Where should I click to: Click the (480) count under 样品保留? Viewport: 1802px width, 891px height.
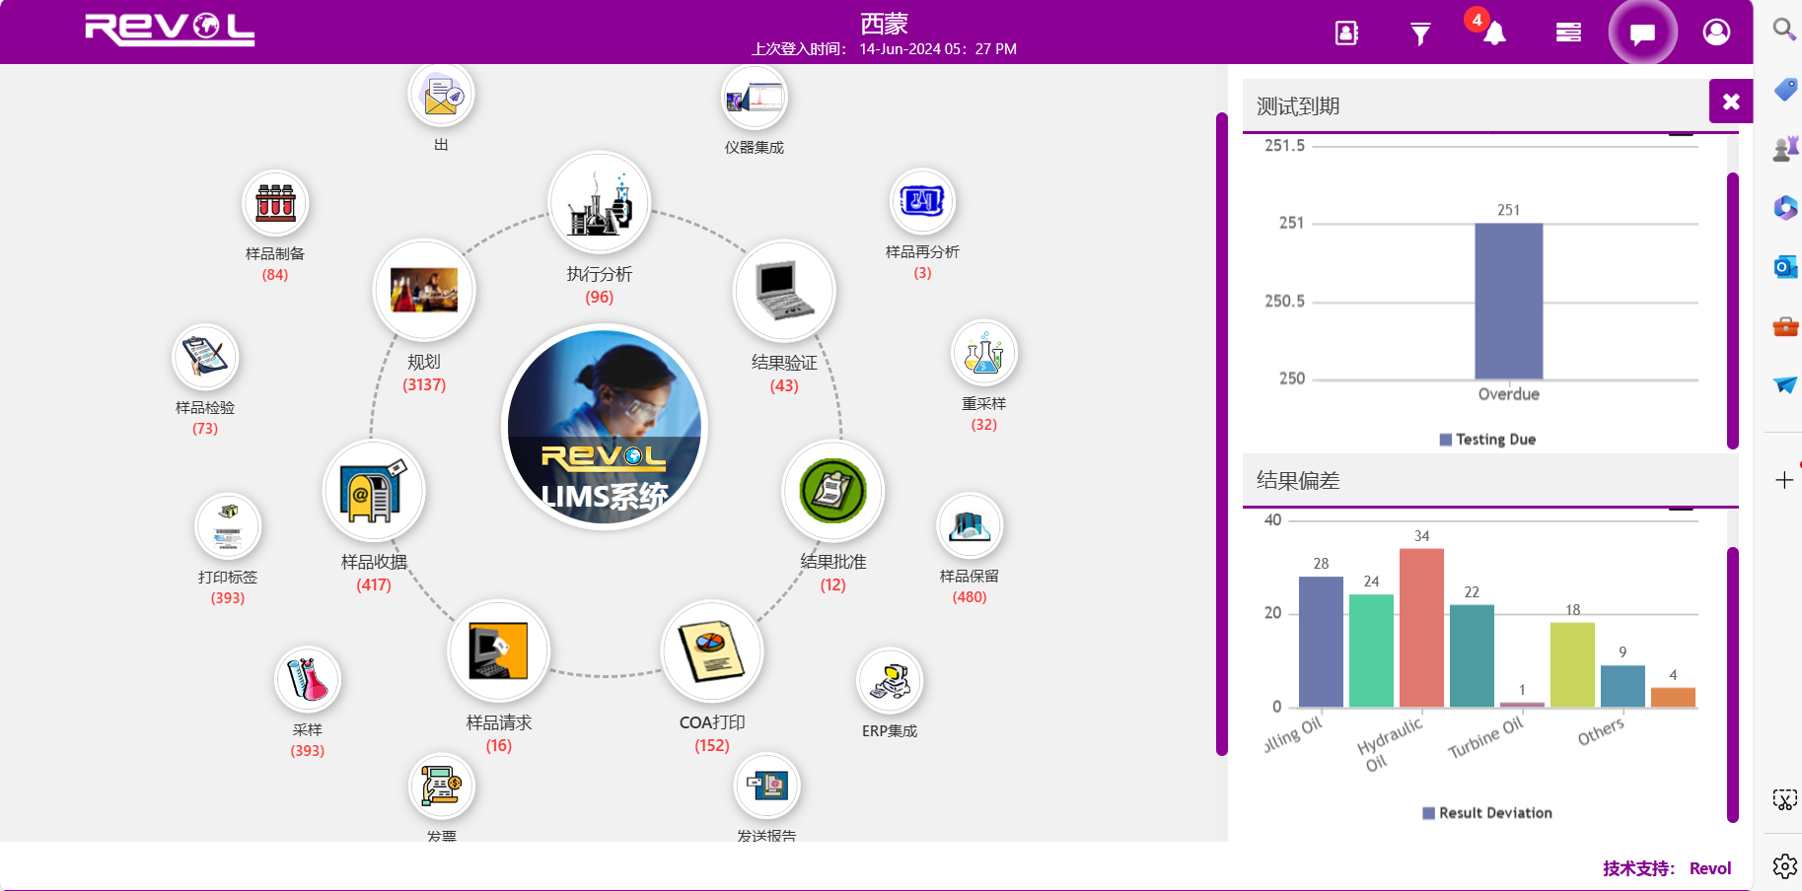pyautogui.click(x=970, y=596)
